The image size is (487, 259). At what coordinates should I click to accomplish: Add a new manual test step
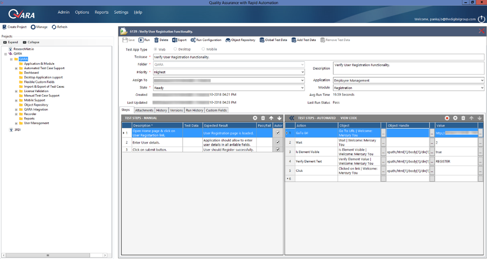tap(255, 118)
